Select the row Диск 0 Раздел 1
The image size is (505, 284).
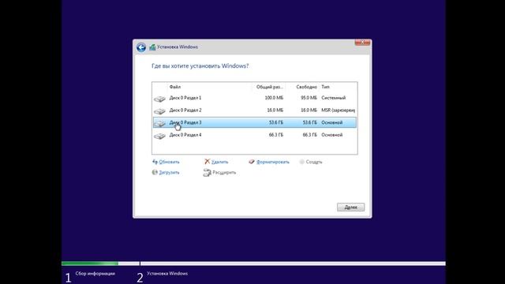tap(254, 98)
